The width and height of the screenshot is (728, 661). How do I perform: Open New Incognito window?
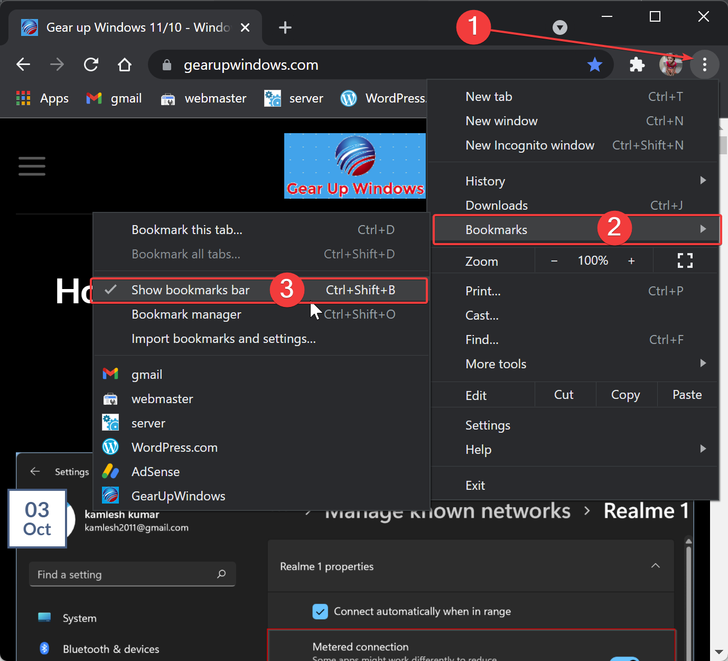574,145
